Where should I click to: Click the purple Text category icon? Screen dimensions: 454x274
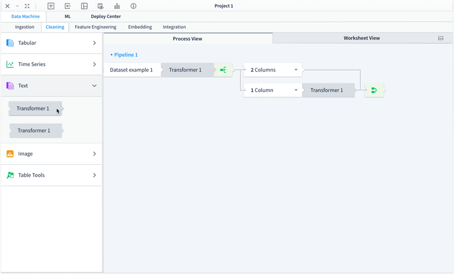point(10,86)
